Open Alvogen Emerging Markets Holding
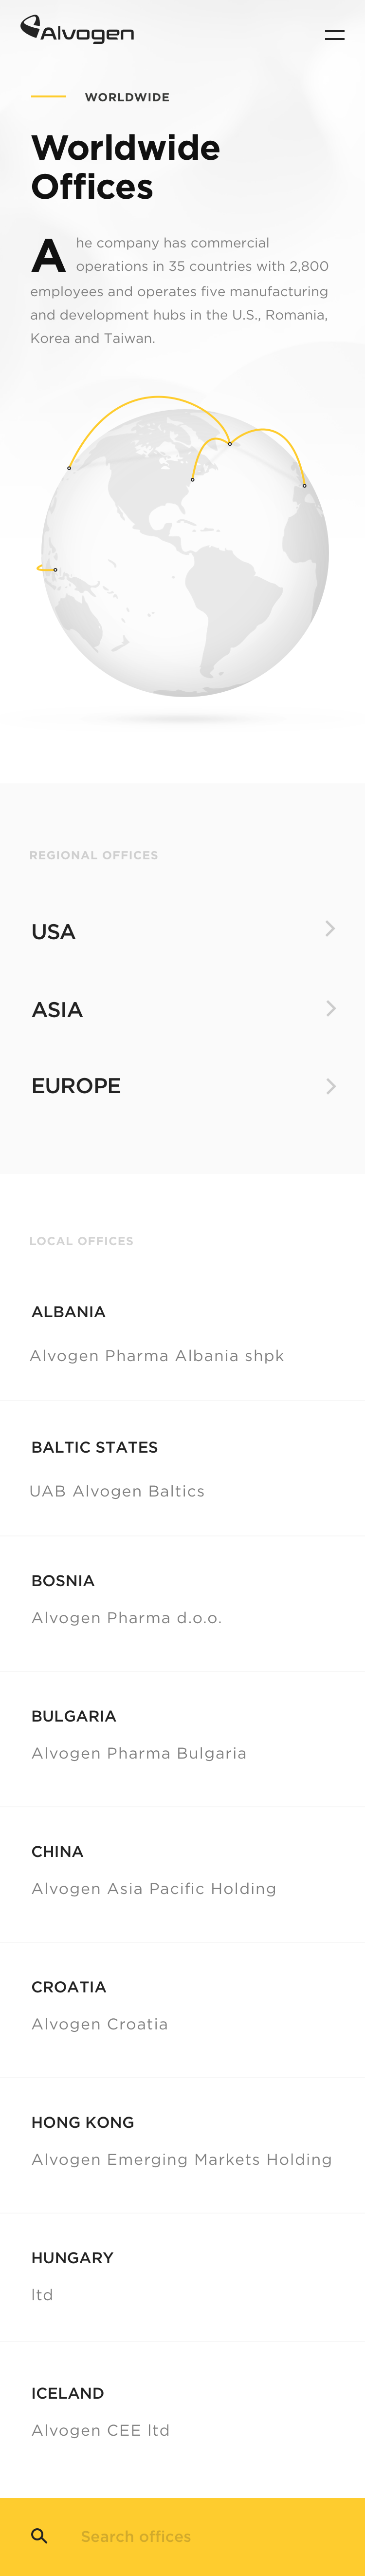The width and height of the screenshot is (365, 2576). tap(182, 2159)
